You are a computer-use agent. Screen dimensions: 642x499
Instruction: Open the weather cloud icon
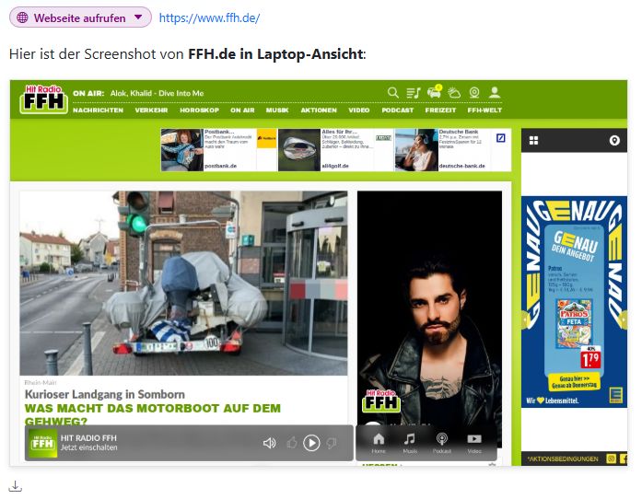pyautogui.click(x=454, y=93)
